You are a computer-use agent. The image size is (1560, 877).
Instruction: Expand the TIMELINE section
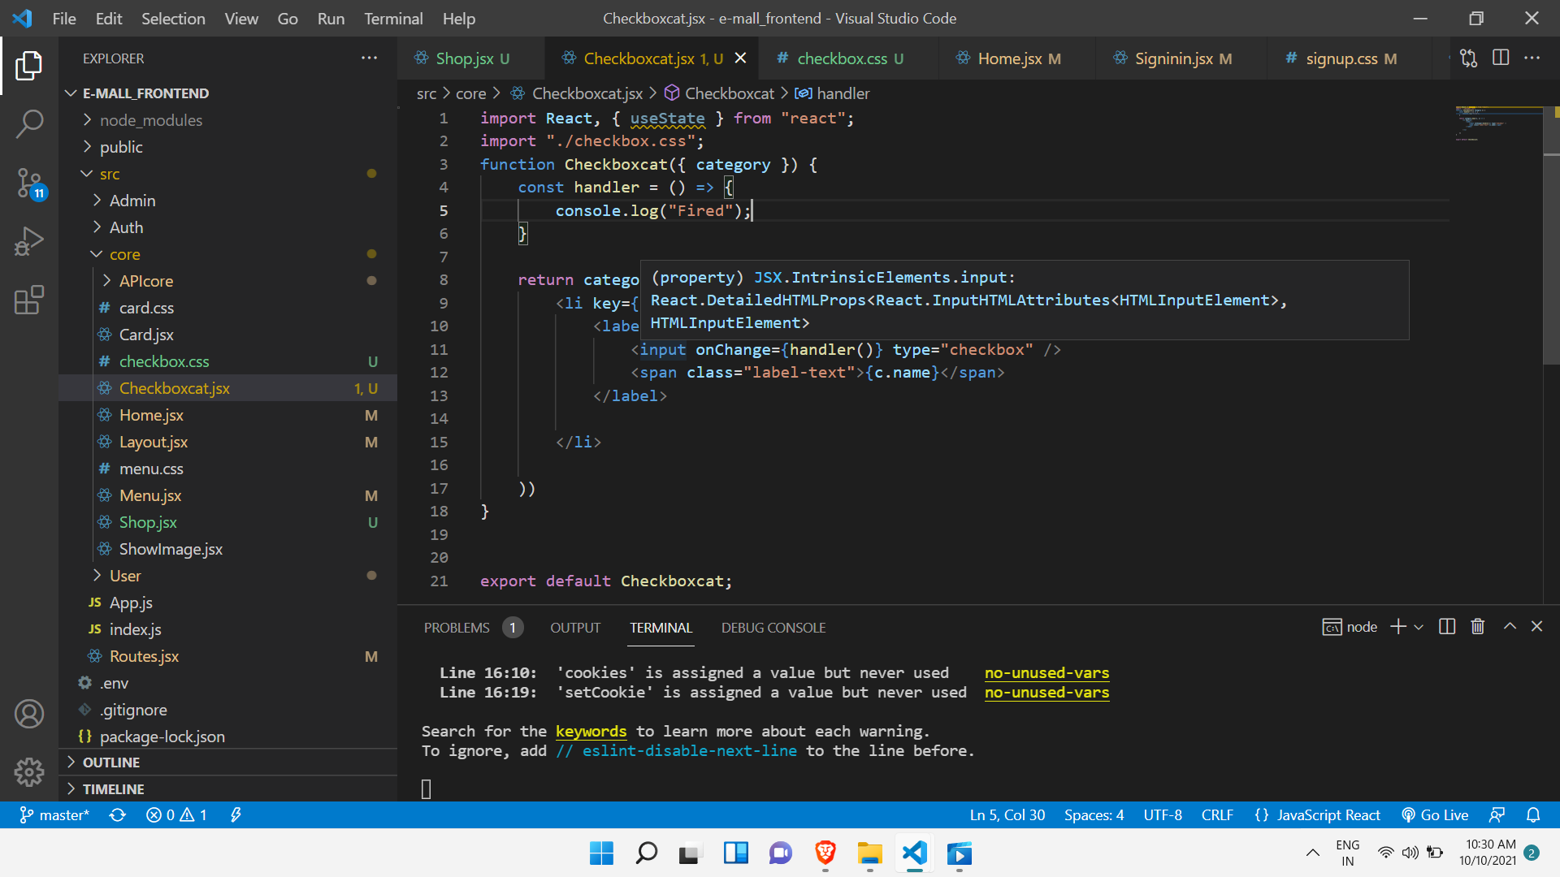[x=227, y=789]
